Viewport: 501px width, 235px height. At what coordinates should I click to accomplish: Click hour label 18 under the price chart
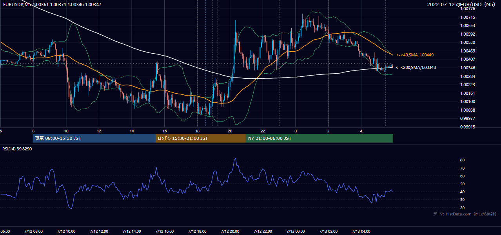[197, 131]
